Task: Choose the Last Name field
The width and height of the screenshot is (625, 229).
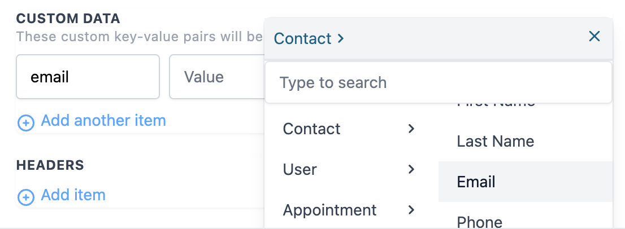Action: point(496,141)
